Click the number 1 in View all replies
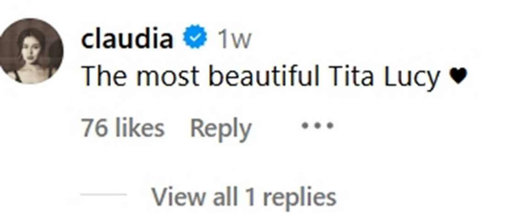Screen dimensions: 514x213 point(250,197)
